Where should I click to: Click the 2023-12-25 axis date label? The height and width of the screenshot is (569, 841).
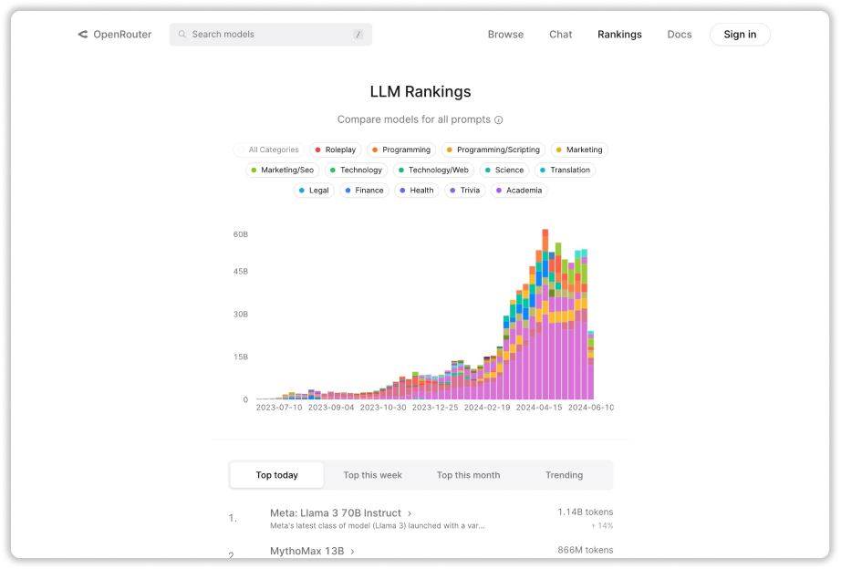click(x=435, y=408)
